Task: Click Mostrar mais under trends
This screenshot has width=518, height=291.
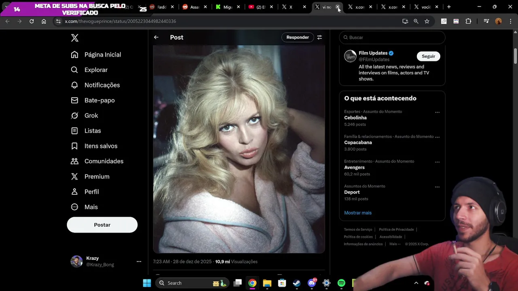Action: click(x=358, y=213)
